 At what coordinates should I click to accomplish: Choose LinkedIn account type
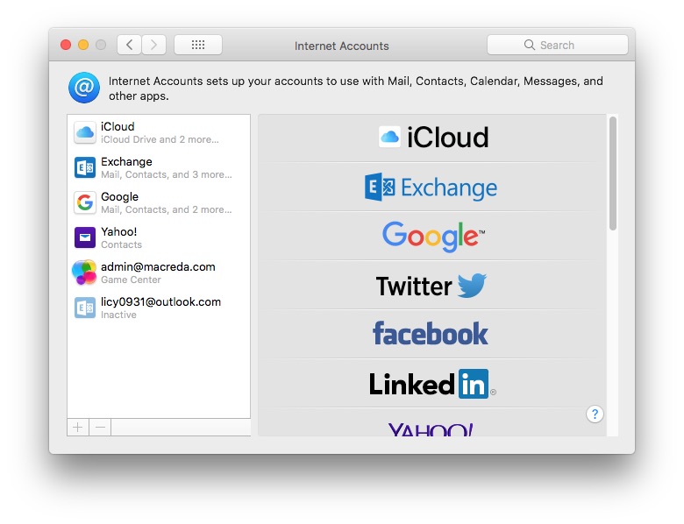(x=433, y=384)
